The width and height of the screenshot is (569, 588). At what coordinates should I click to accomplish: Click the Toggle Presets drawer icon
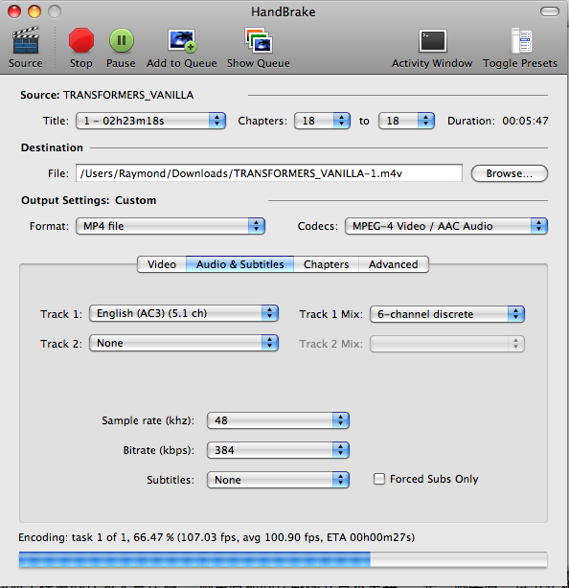click(x=520, y=40)
